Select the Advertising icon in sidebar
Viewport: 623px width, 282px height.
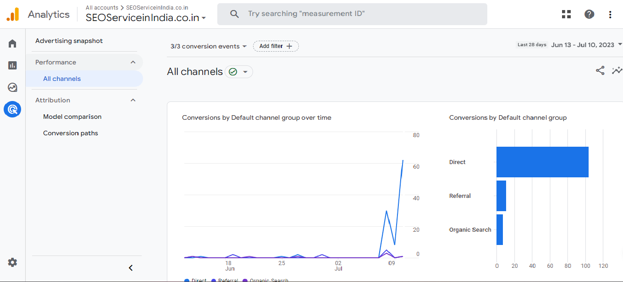12,109
